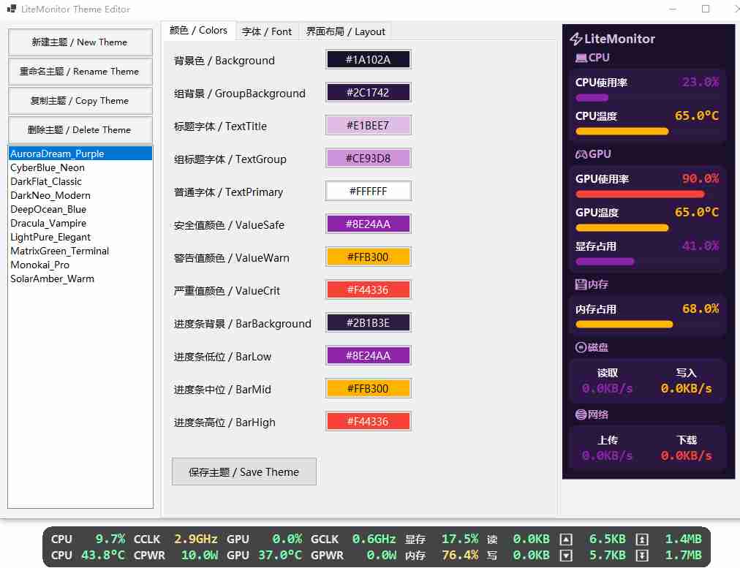Switch to the 字体 / Font tab
The height and width of the screenshot is (568, 740).
pyautogui.click(x=267, y=31)
